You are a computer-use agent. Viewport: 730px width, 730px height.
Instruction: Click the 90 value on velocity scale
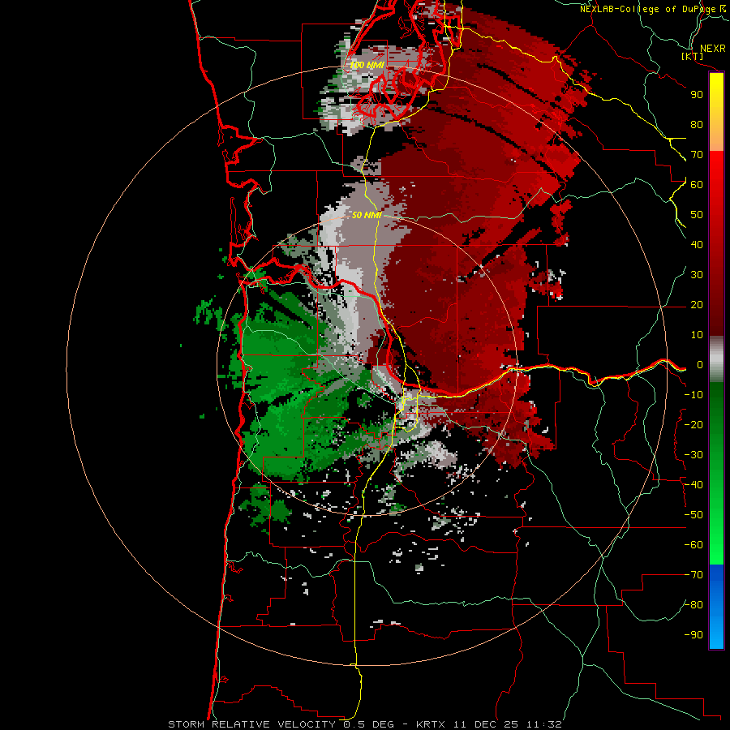pyautogui.click(x=697, y=95)
